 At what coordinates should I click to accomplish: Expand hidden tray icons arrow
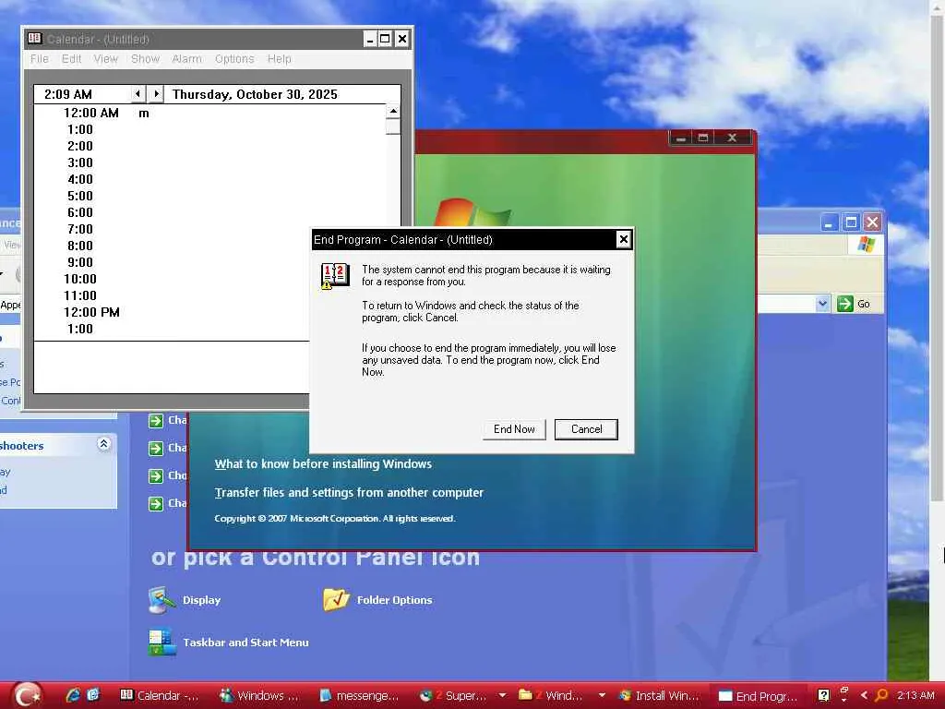(x=864, y=696)
